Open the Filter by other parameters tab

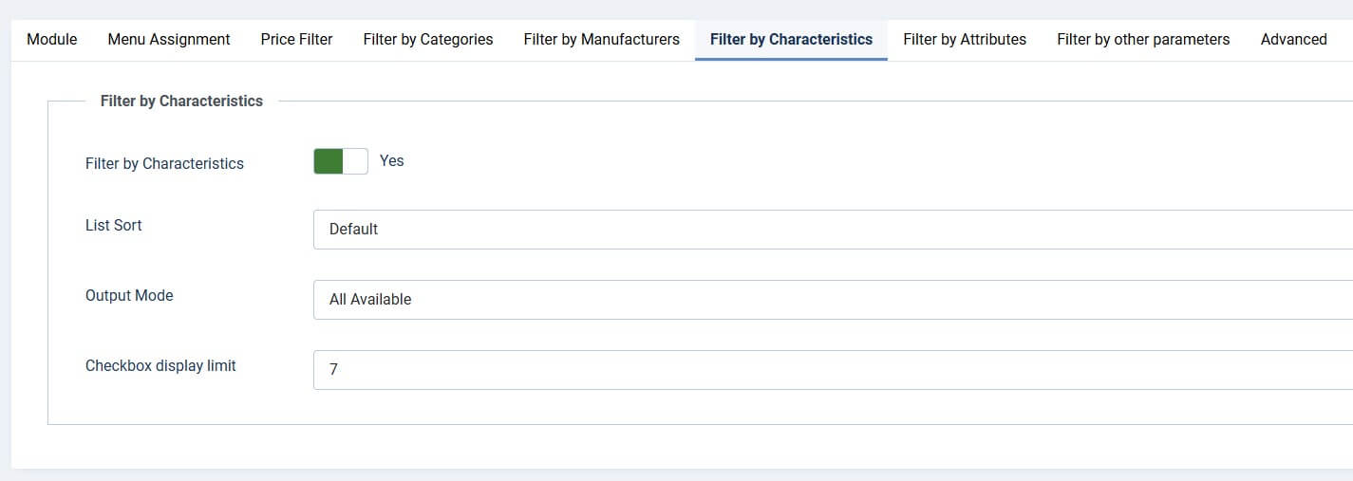point(1143,40)
